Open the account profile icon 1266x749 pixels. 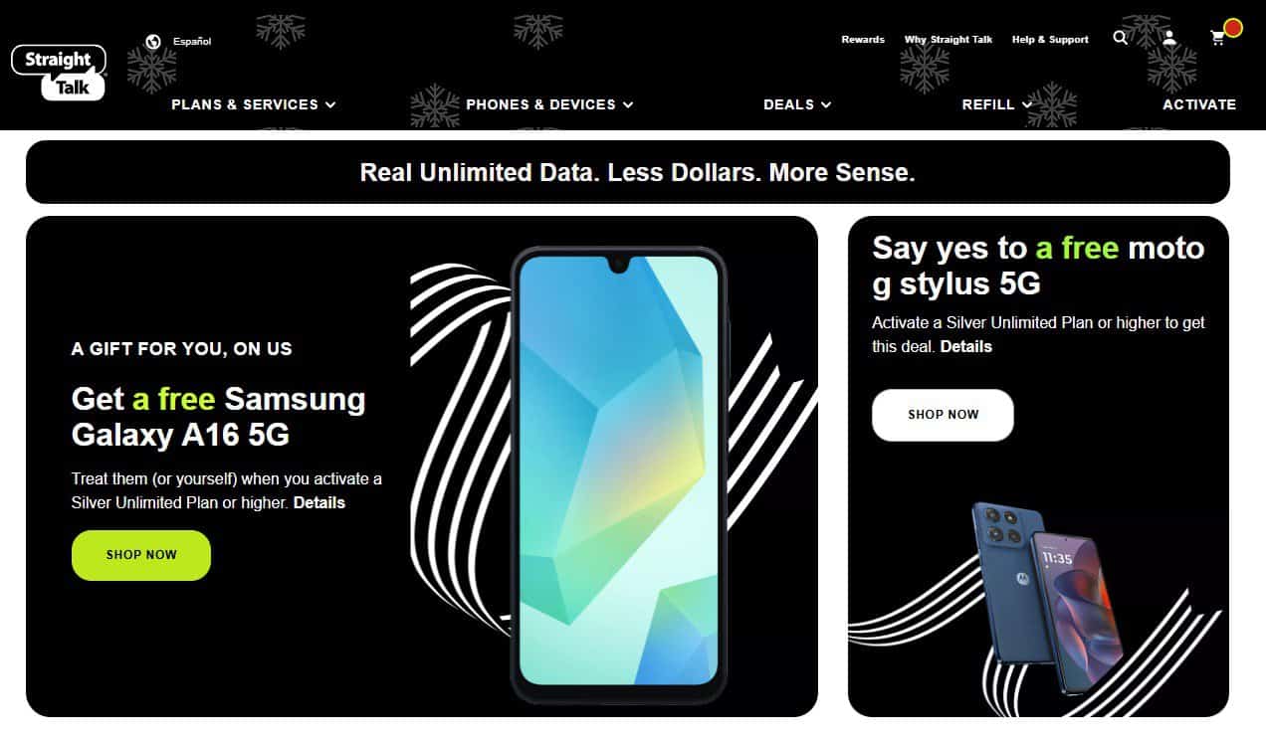1169,38
